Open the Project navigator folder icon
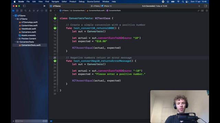The width and height of the screenshot is (220, 123). point(13,11)
